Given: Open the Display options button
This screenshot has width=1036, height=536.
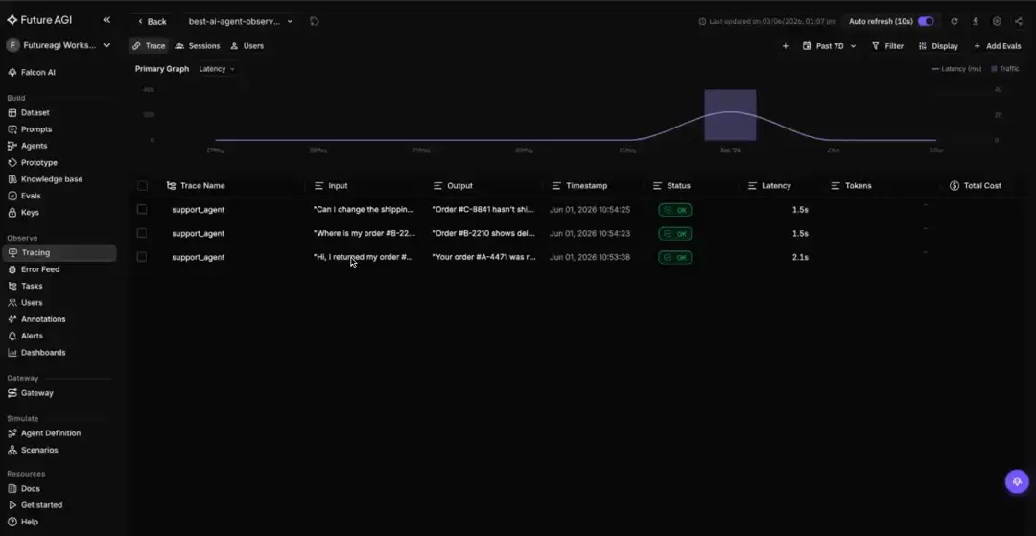Looking at the screenshot, I should click(x=938, y=46).
